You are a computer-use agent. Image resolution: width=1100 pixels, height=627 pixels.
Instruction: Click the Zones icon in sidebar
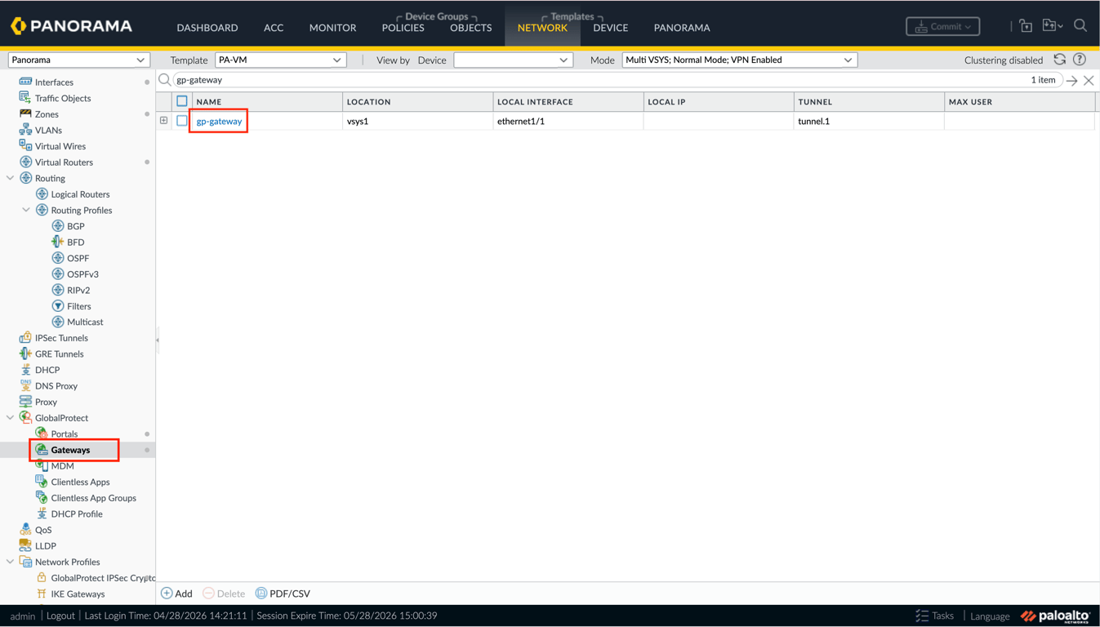[25, 114]
